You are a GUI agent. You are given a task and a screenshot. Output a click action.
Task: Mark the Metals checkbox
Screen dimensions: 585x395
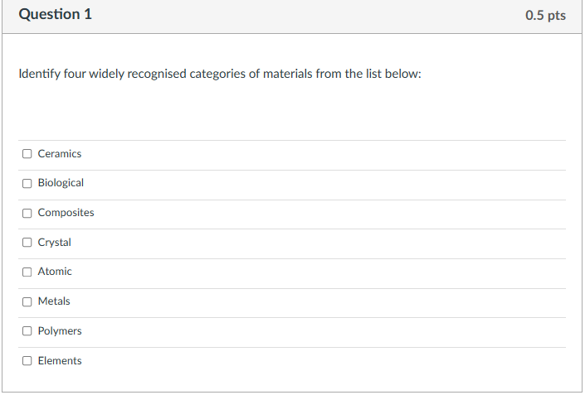27,301
